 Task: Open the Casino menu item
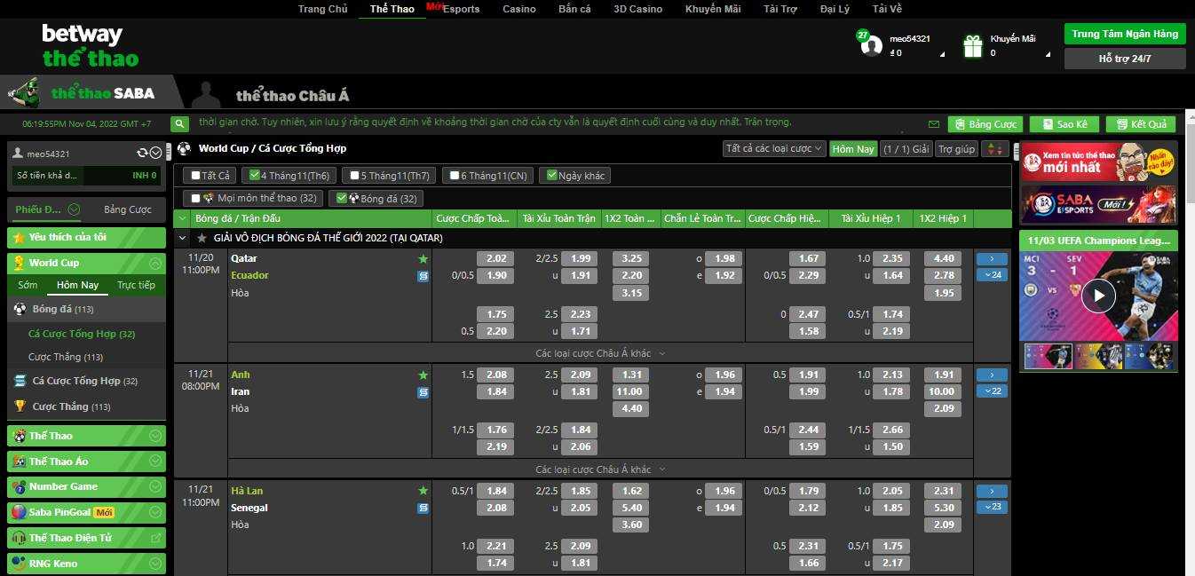point(519,9)
